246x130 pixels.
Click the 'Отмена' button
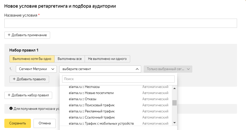(x=44, y=123)
